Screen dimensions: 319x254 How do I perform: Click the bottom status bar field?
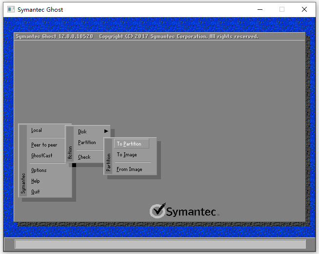click(160, 244)
